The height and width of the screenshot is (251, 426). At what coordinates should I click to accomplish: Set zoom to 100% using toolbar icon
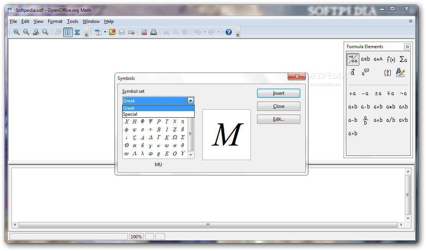pos(36,32)
